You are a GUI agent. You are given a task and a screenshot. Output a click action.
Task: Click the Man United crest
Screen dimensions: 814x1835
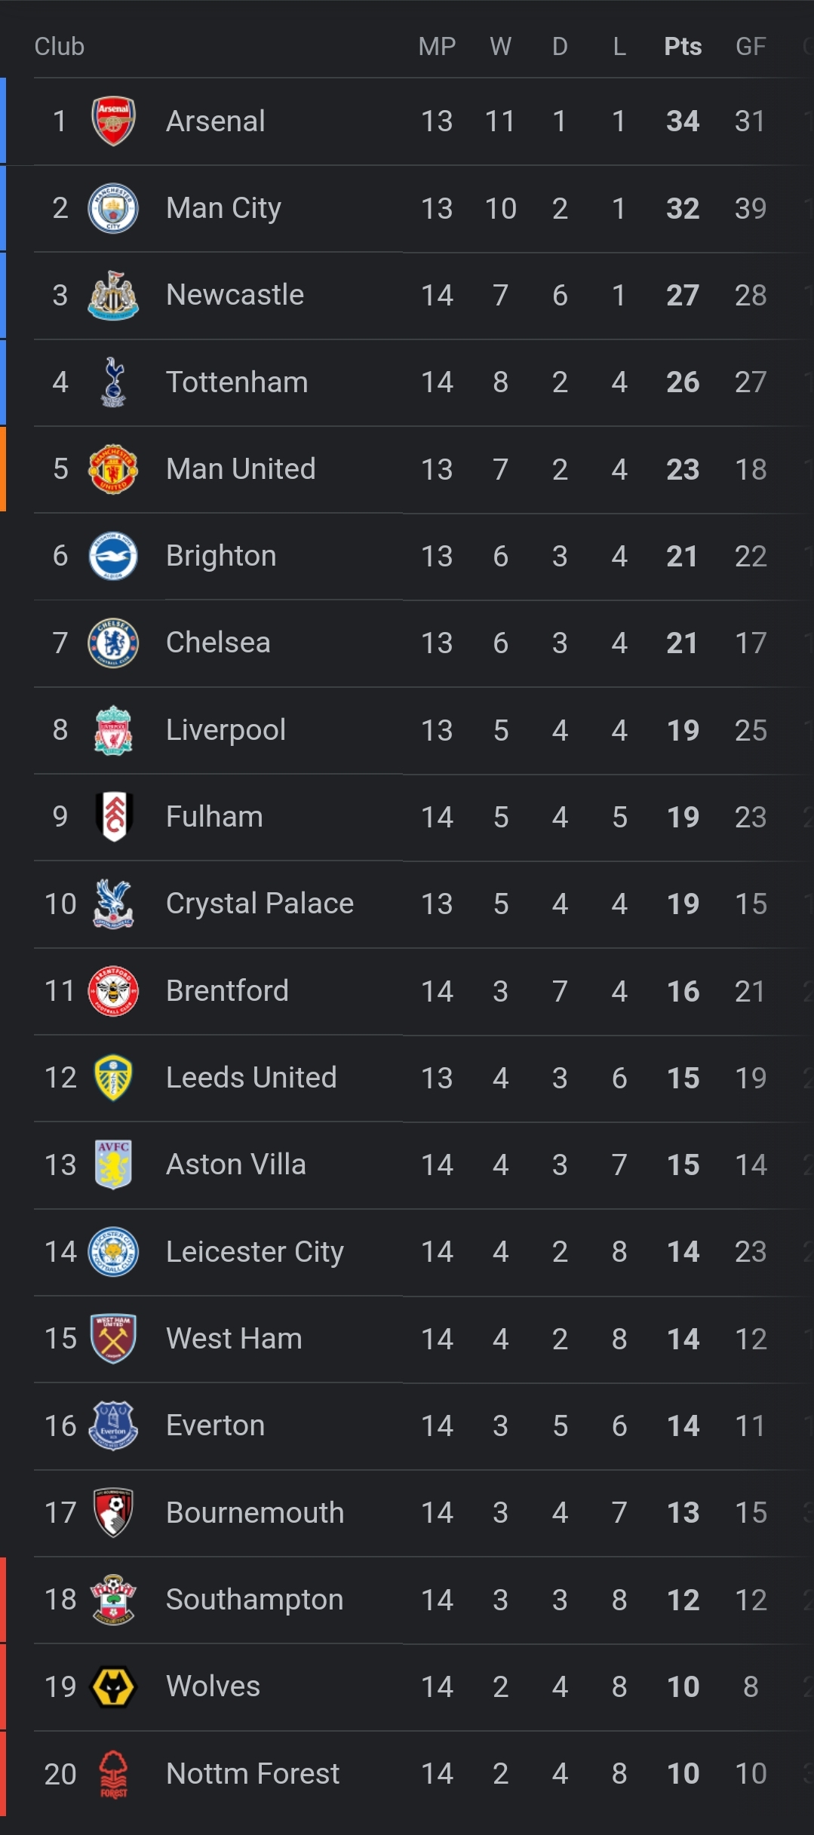(x=113, y=469)
